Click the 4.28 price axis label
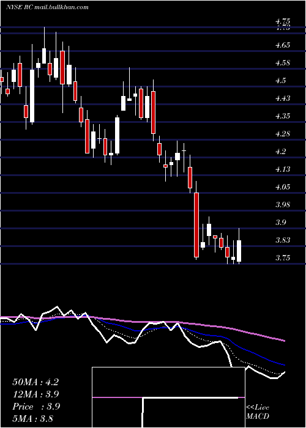 tap(283, 134)
